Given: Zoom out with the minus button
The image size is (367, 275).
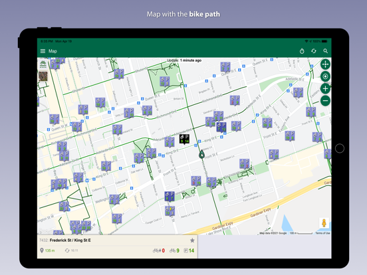Looking at the screenshot, I should (x=325, y=101).
